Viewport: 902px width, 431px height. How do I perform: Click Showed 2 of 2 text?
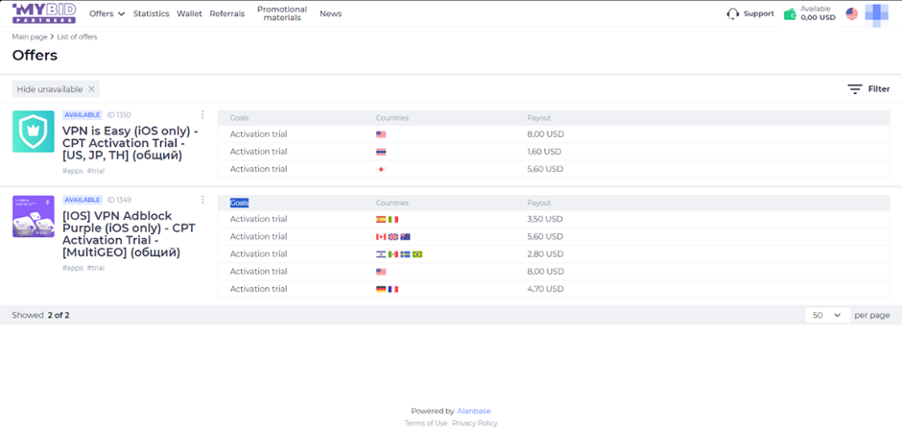coord(41,316)
